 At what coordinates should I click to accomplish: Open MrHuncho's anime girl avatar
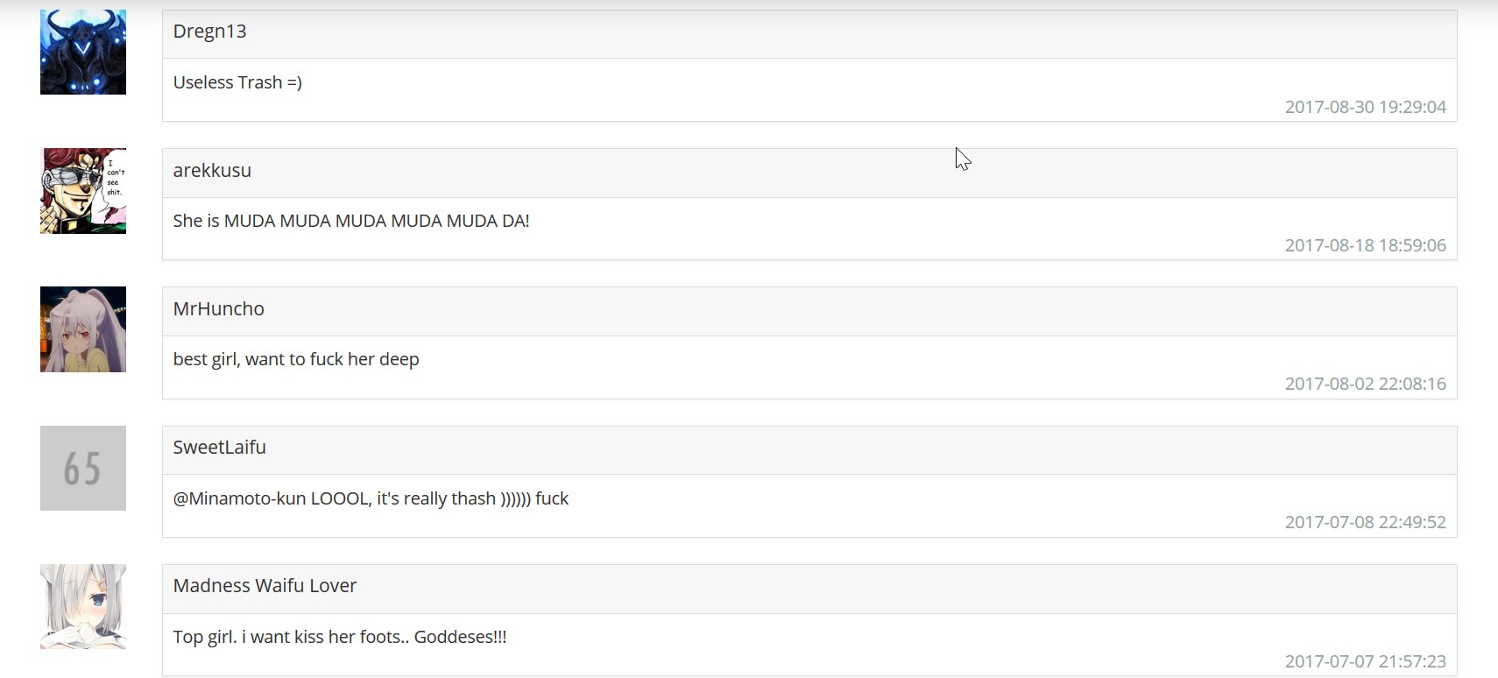click(x=83, y=329)
